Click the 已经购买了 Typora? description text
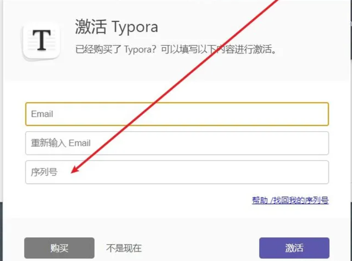The image size is (352, 261). (x=176, y=49)
